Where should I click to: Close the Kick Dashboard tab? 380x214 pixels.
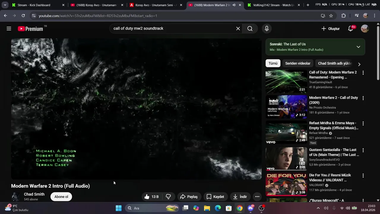[x=63, y=5]
